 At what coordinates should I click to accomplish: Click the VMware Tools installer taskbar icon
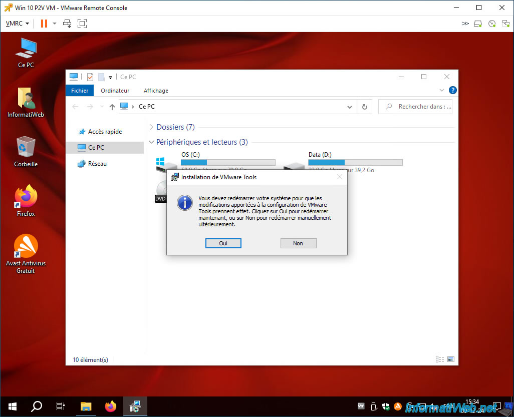pyautogui.click(x=135, y=406)
